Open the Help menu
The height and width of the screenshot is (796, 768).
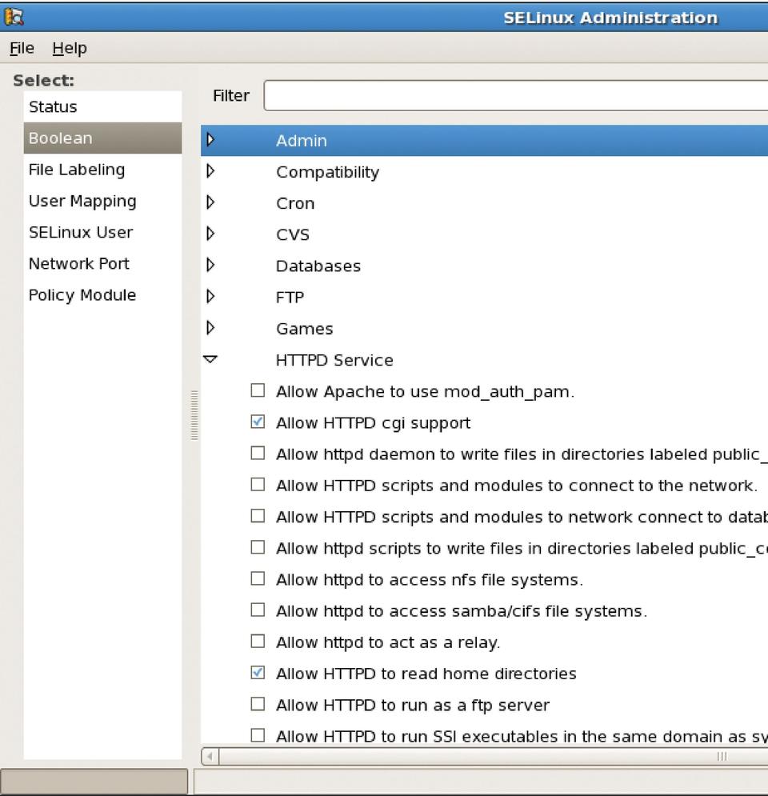pos(70,48)
